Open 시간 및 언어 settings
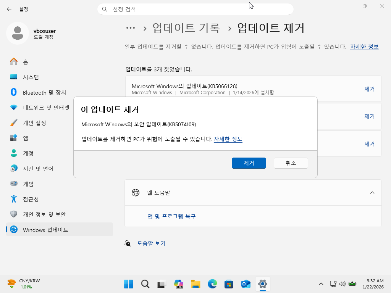391x293 pixels. click(40, 169)
